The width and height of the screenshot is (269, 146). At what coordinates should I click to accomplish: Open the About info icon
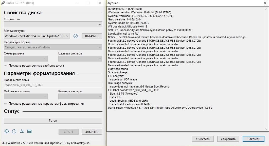pyautogui.click(x=14, y=131)
